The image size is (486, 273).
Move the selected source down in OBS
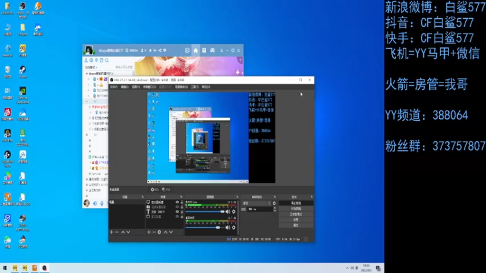pos(171,232)
